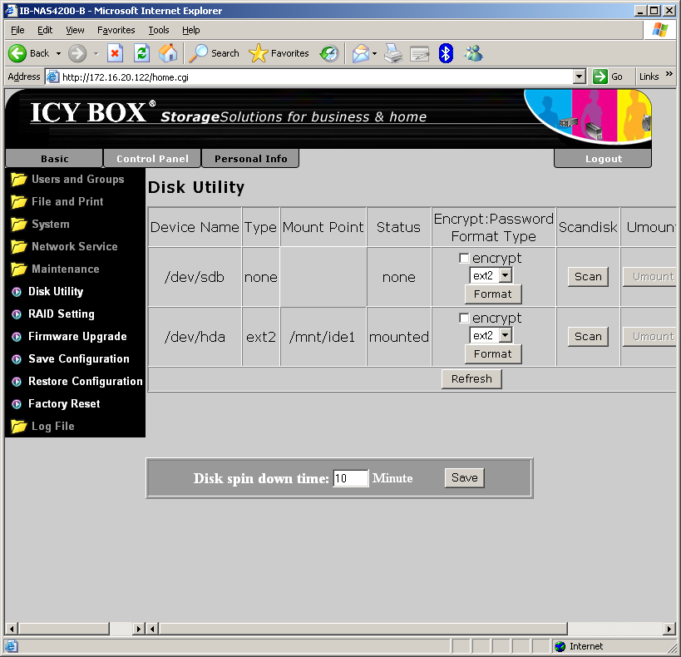The image size is (681, 657).
Task: Open the Favorites menu
Action: 116,30
